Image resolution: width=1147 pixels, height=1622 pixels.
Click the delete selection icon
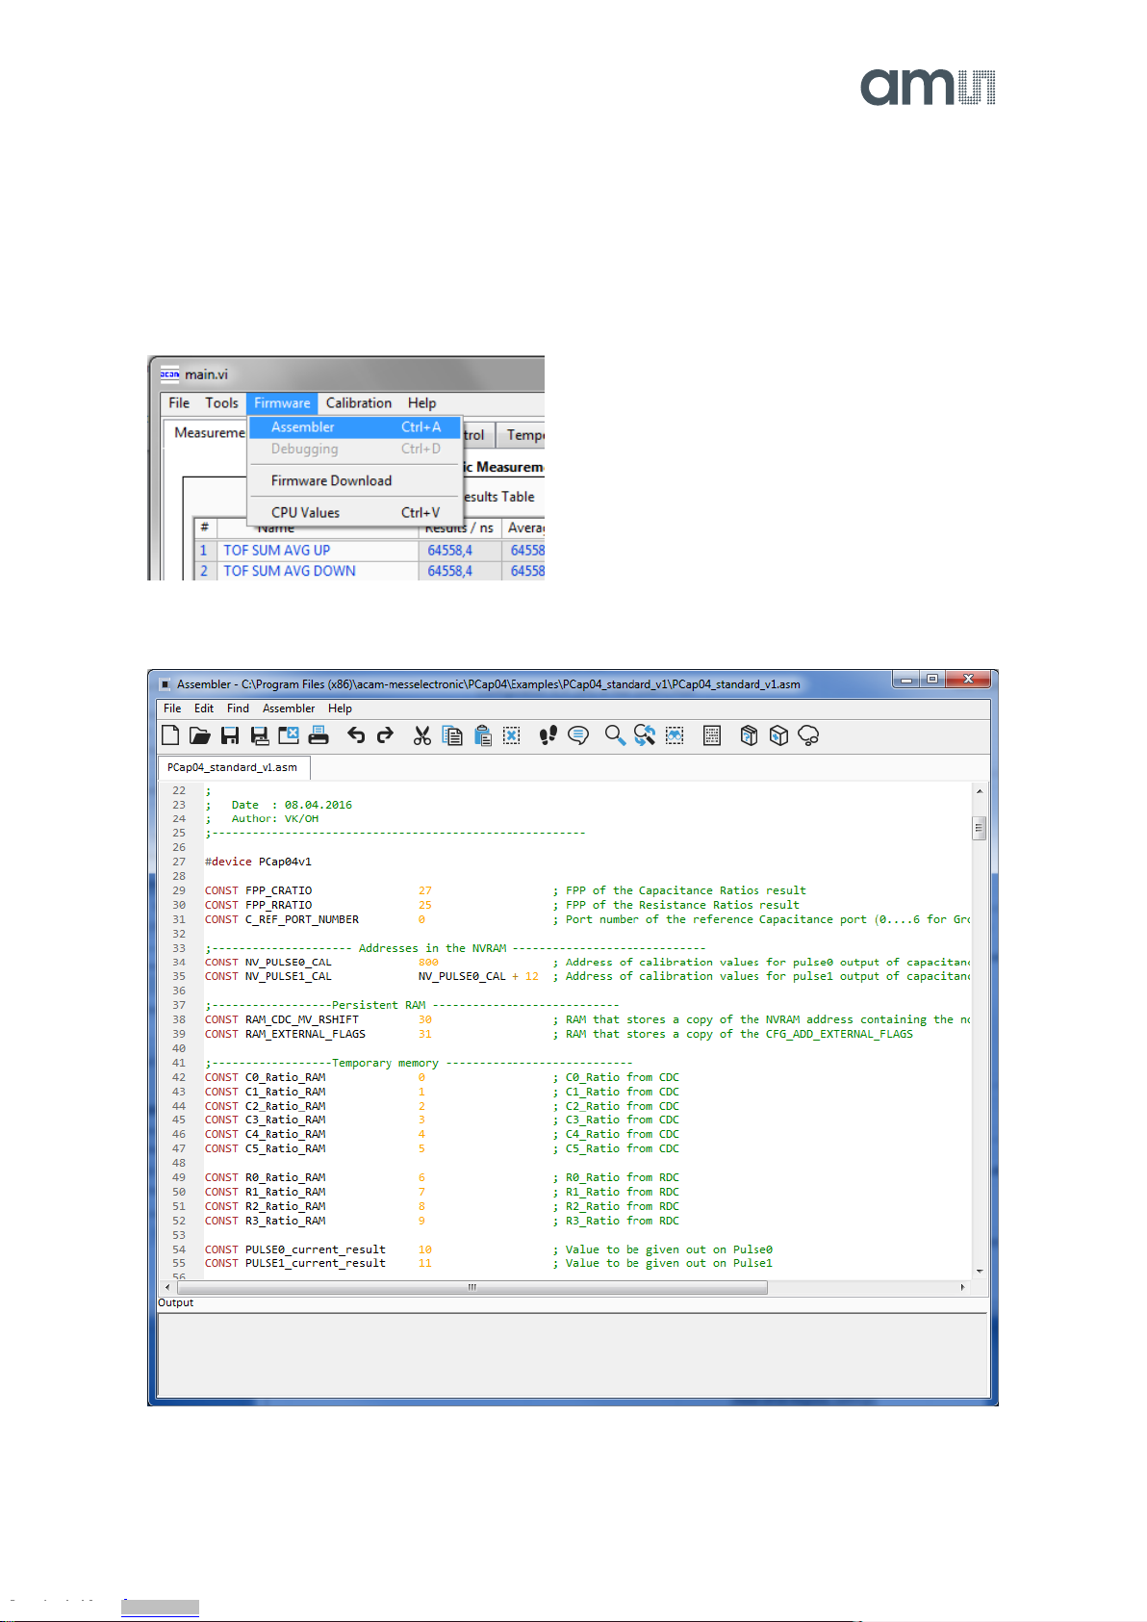click(512, 736)
